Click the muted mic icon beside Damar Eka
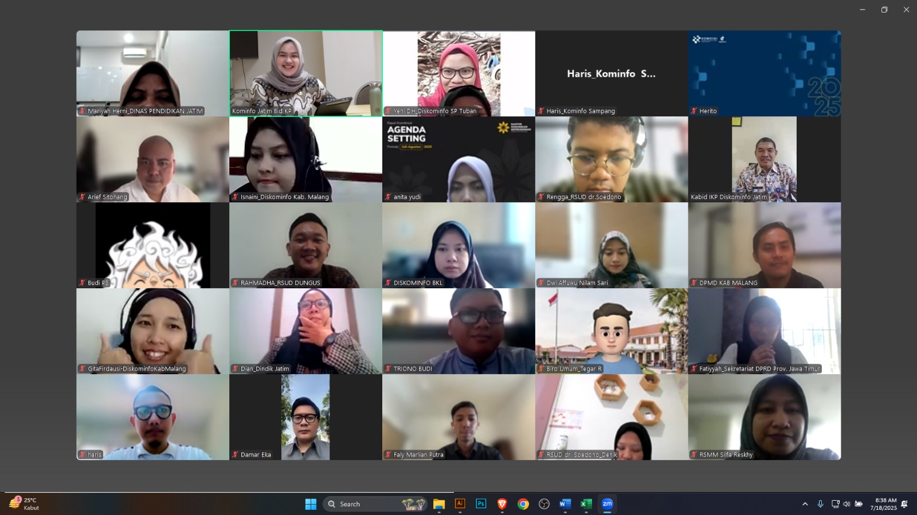Image resolution: width=917 pixels, height=515 pixels. (x=235, y=455)
